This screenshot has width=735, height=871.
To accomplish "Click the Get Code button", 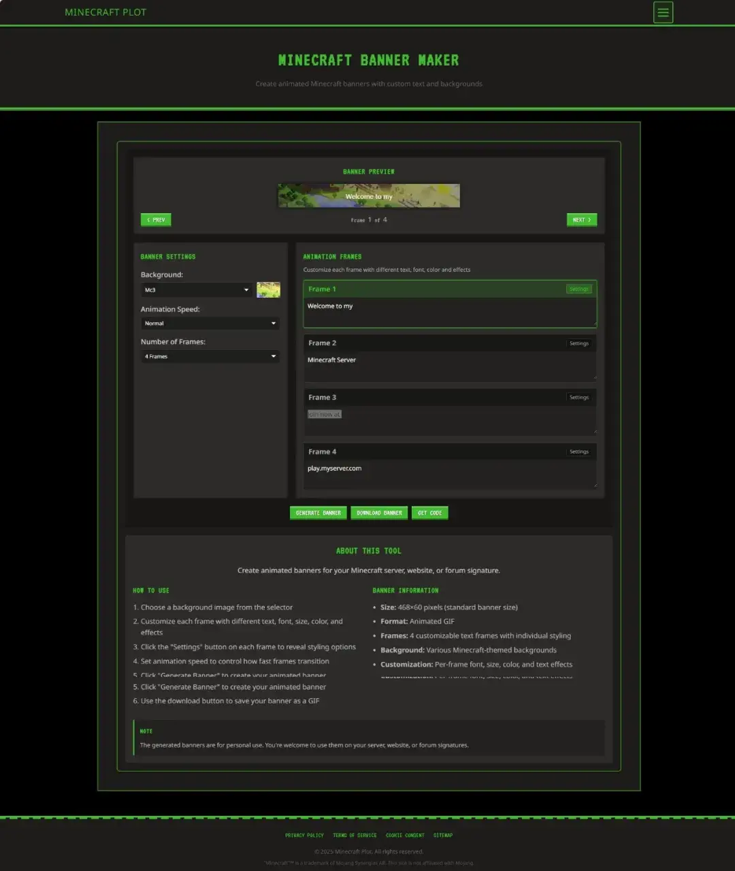I will 430,513.
